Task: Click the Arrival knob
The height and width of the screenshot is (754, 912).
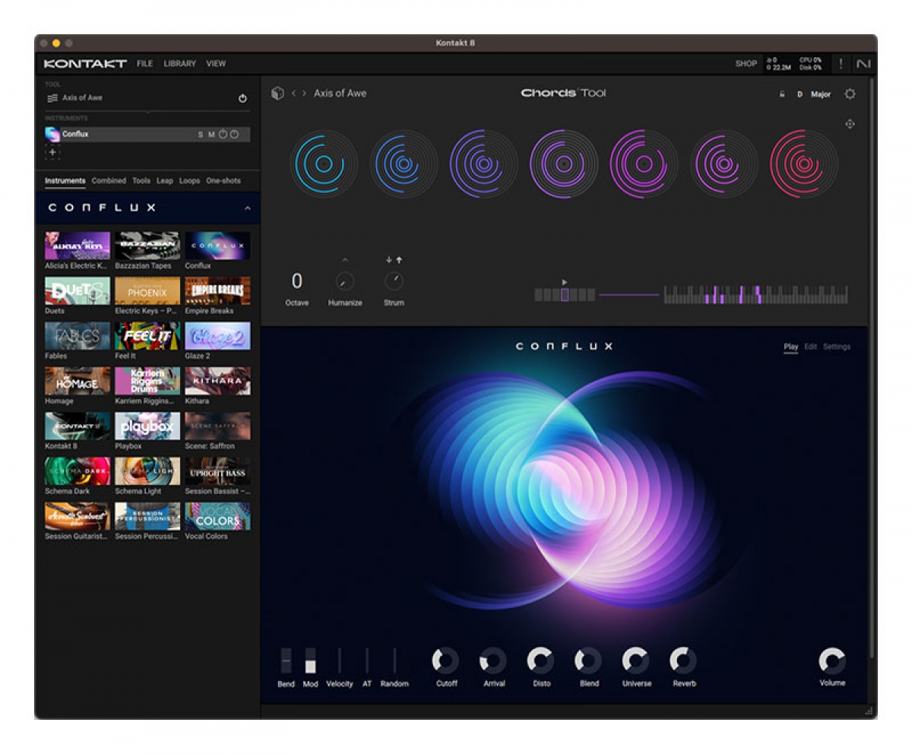Action: [x=493, y=661]
